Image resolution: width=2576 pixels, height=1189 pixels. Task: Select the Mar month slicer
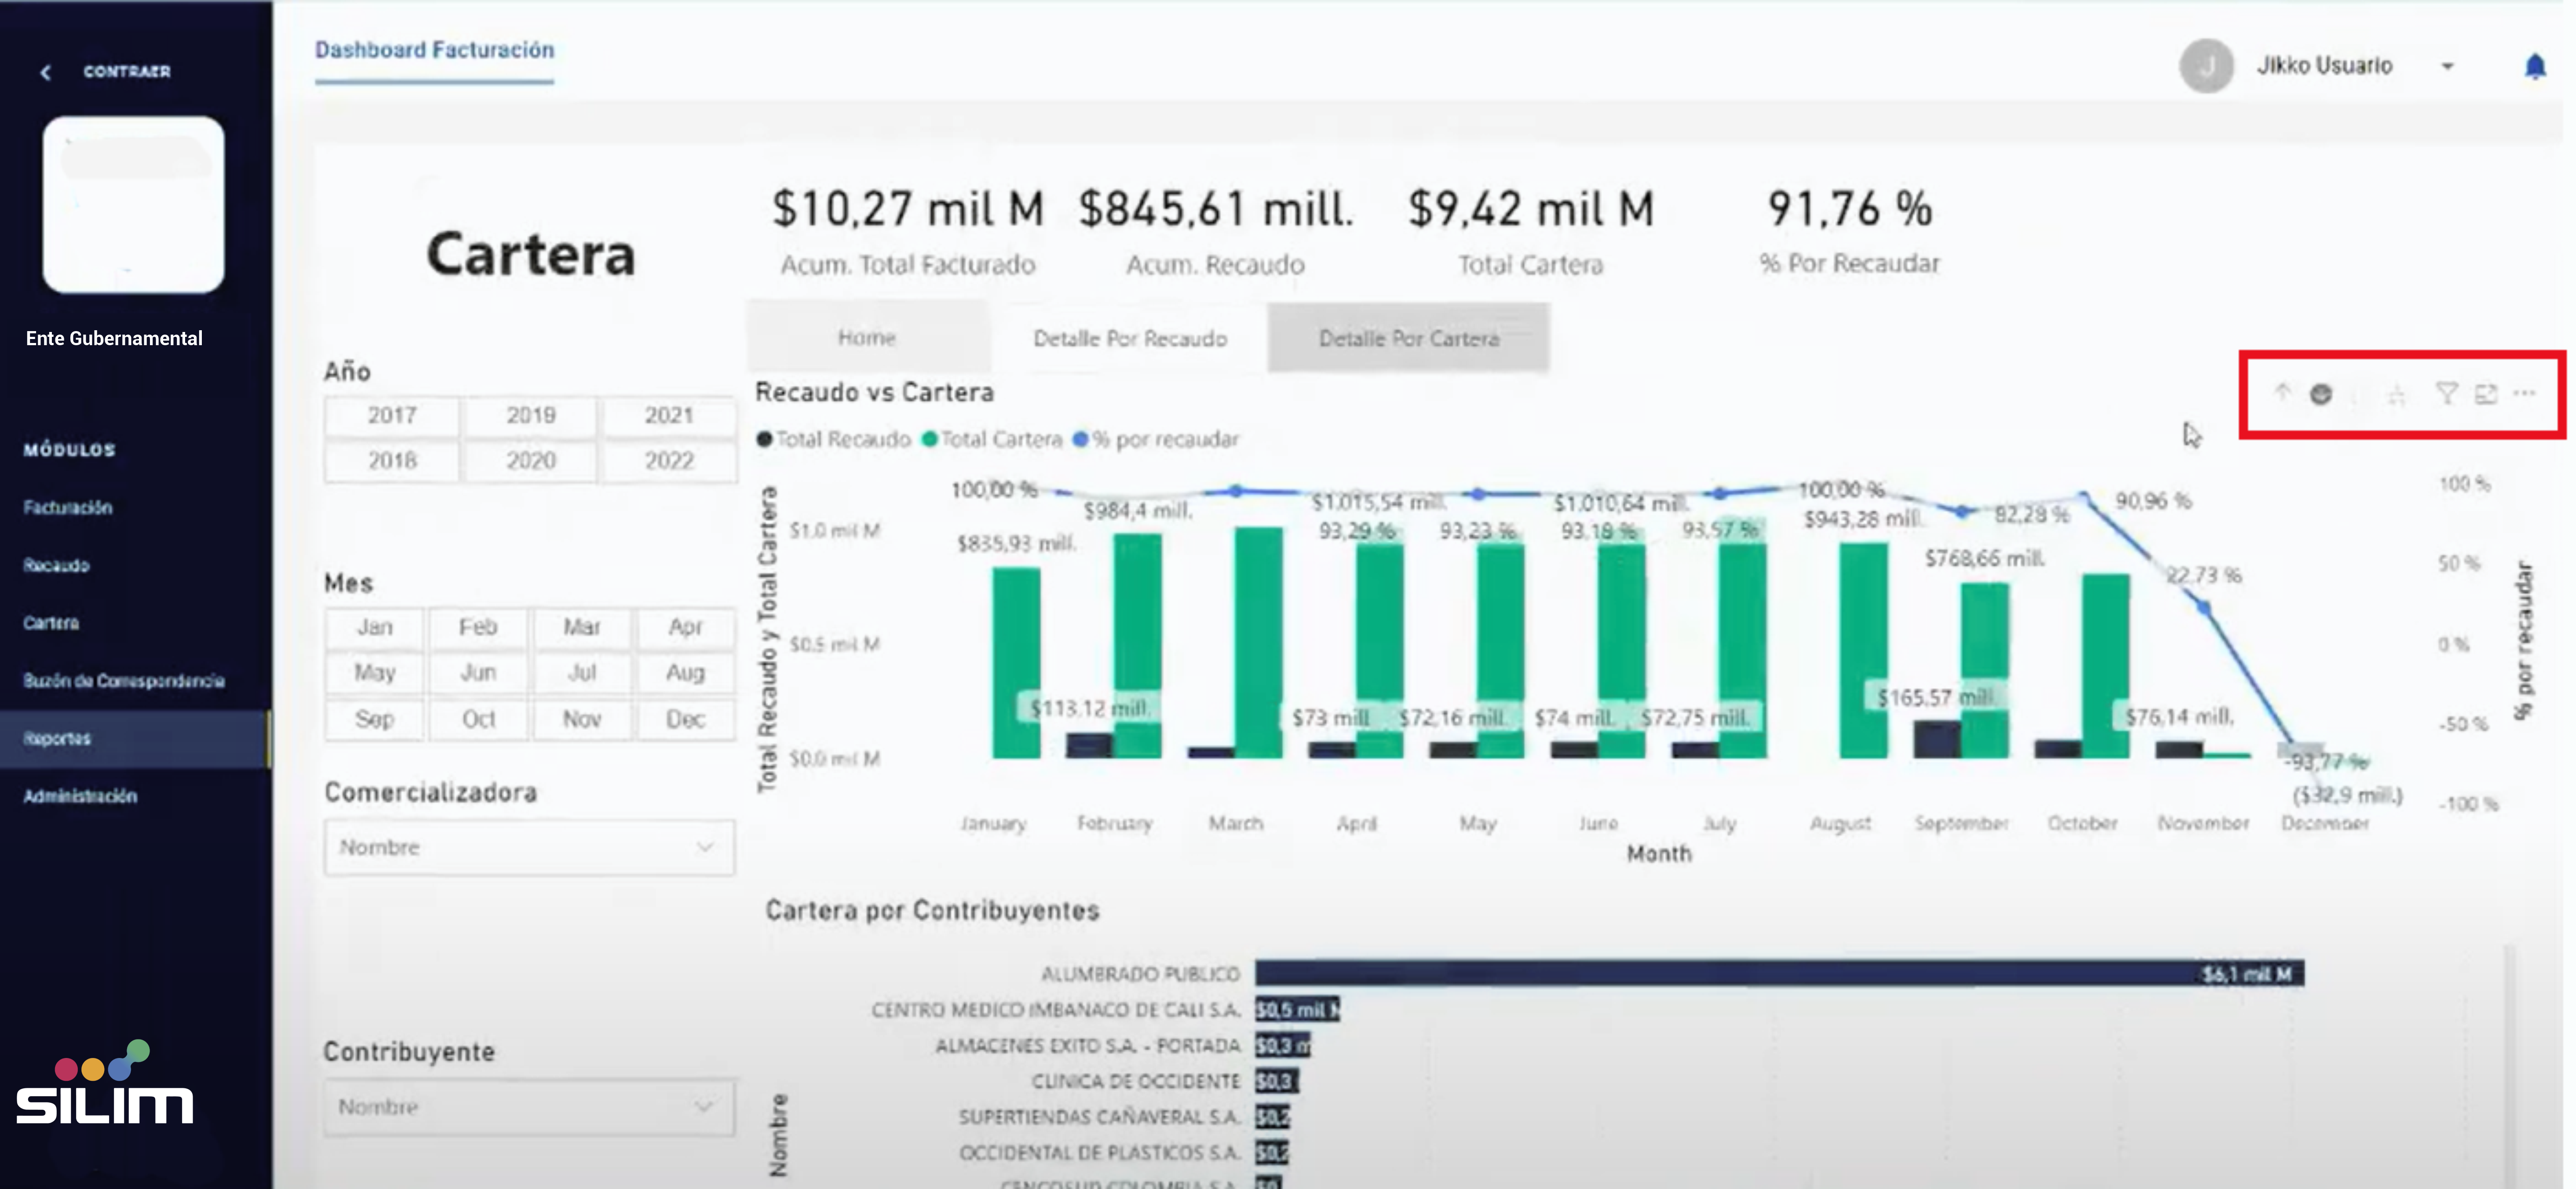(x=582, y=627)
